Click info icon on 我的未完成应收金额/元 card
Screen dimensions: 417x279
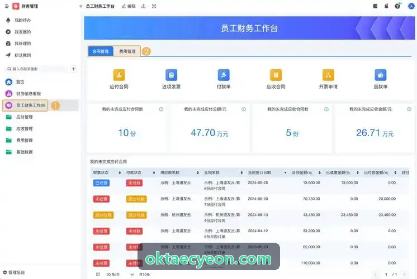409,109
